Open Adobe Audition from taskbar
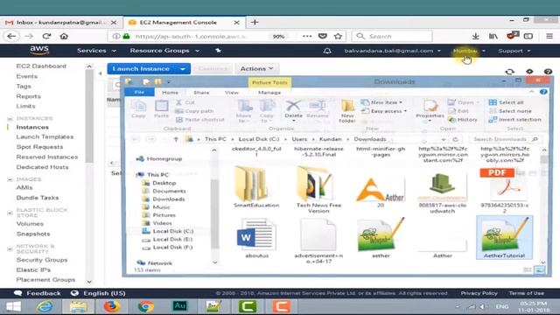Viewport: 560px width, 315px height. [x=179, y=306]
